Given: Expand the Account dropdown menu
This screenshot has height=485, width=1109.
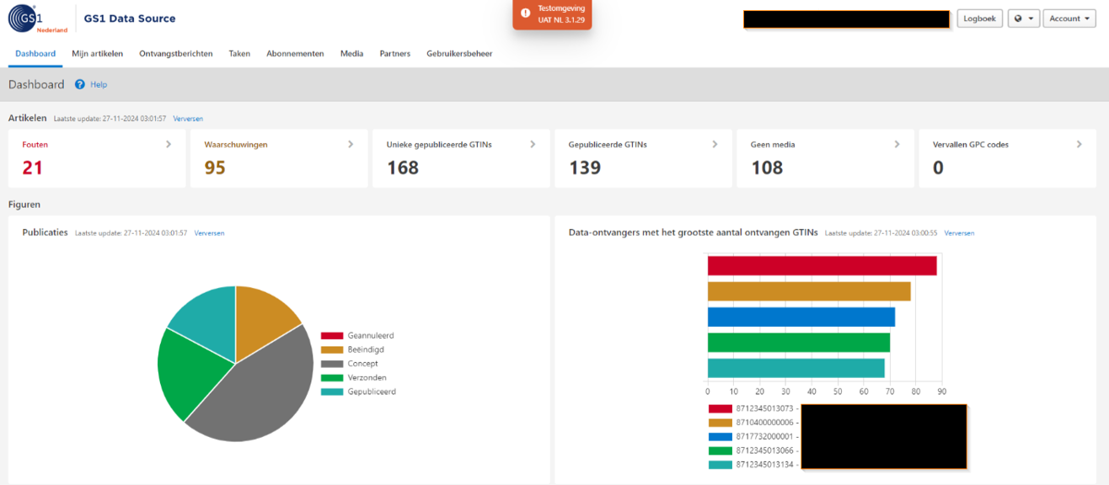Looking at the screenshot, I should pos(1069,19).
